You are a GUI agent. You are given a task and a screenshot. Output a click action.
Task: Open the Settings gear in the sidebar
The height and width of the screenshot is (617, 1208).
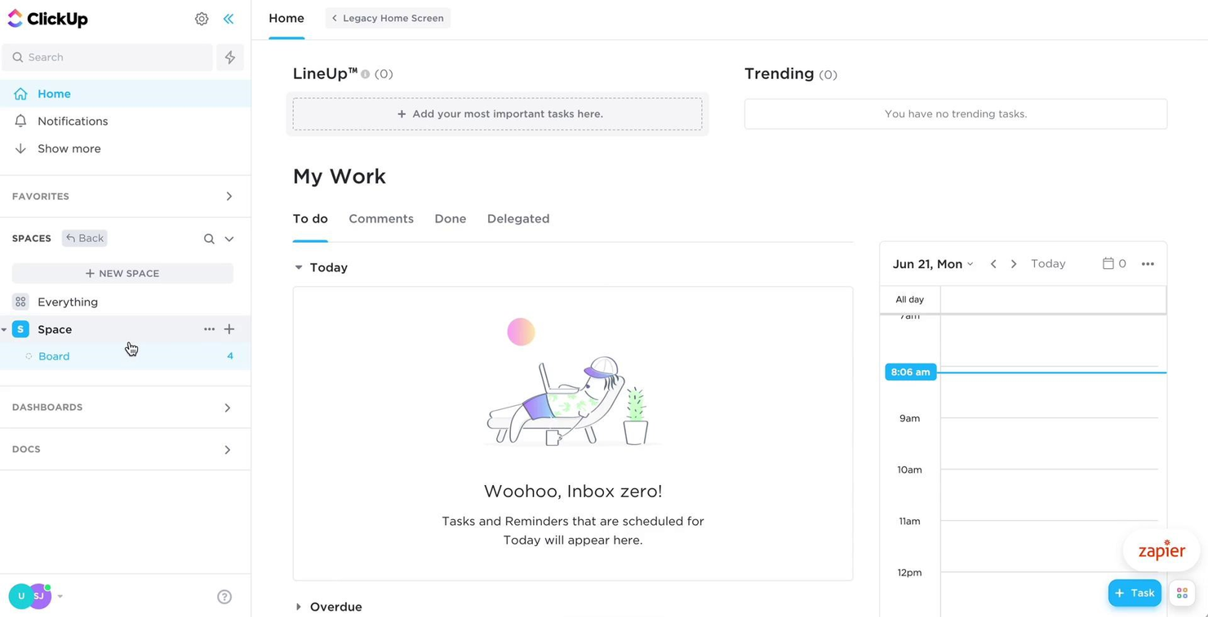pos(202,18)
